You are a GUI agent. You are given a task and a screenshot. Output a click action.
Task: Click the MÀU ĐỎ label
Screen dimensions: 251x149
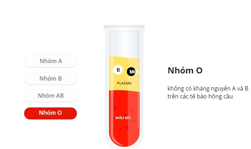click(123, 118)
